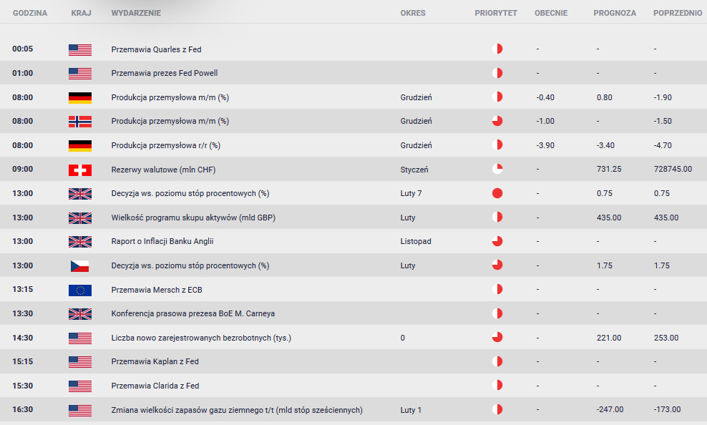Viewport: 707px width, 425px height.
Task: Click the Czech flag at 13:00 row
Action: coord(80,265)
